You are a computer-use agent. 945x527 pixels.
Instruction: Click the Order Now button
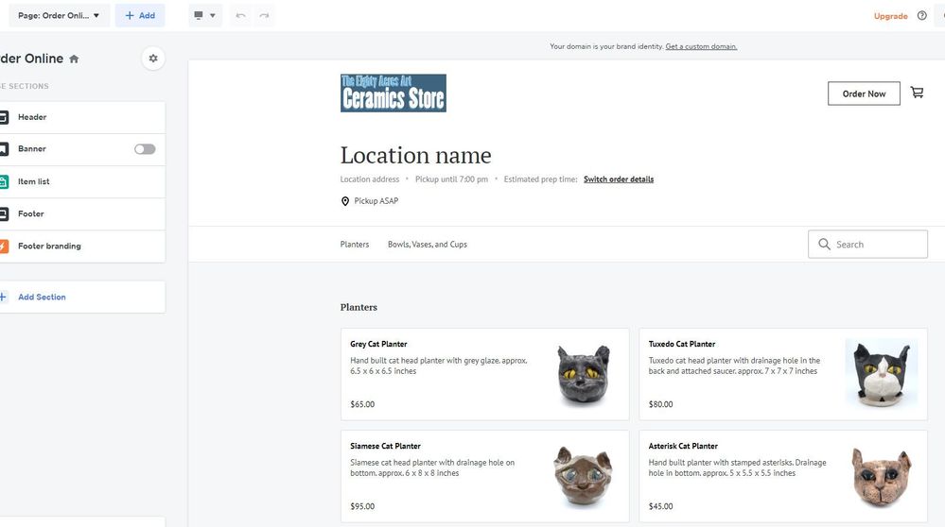coord(864,93)
